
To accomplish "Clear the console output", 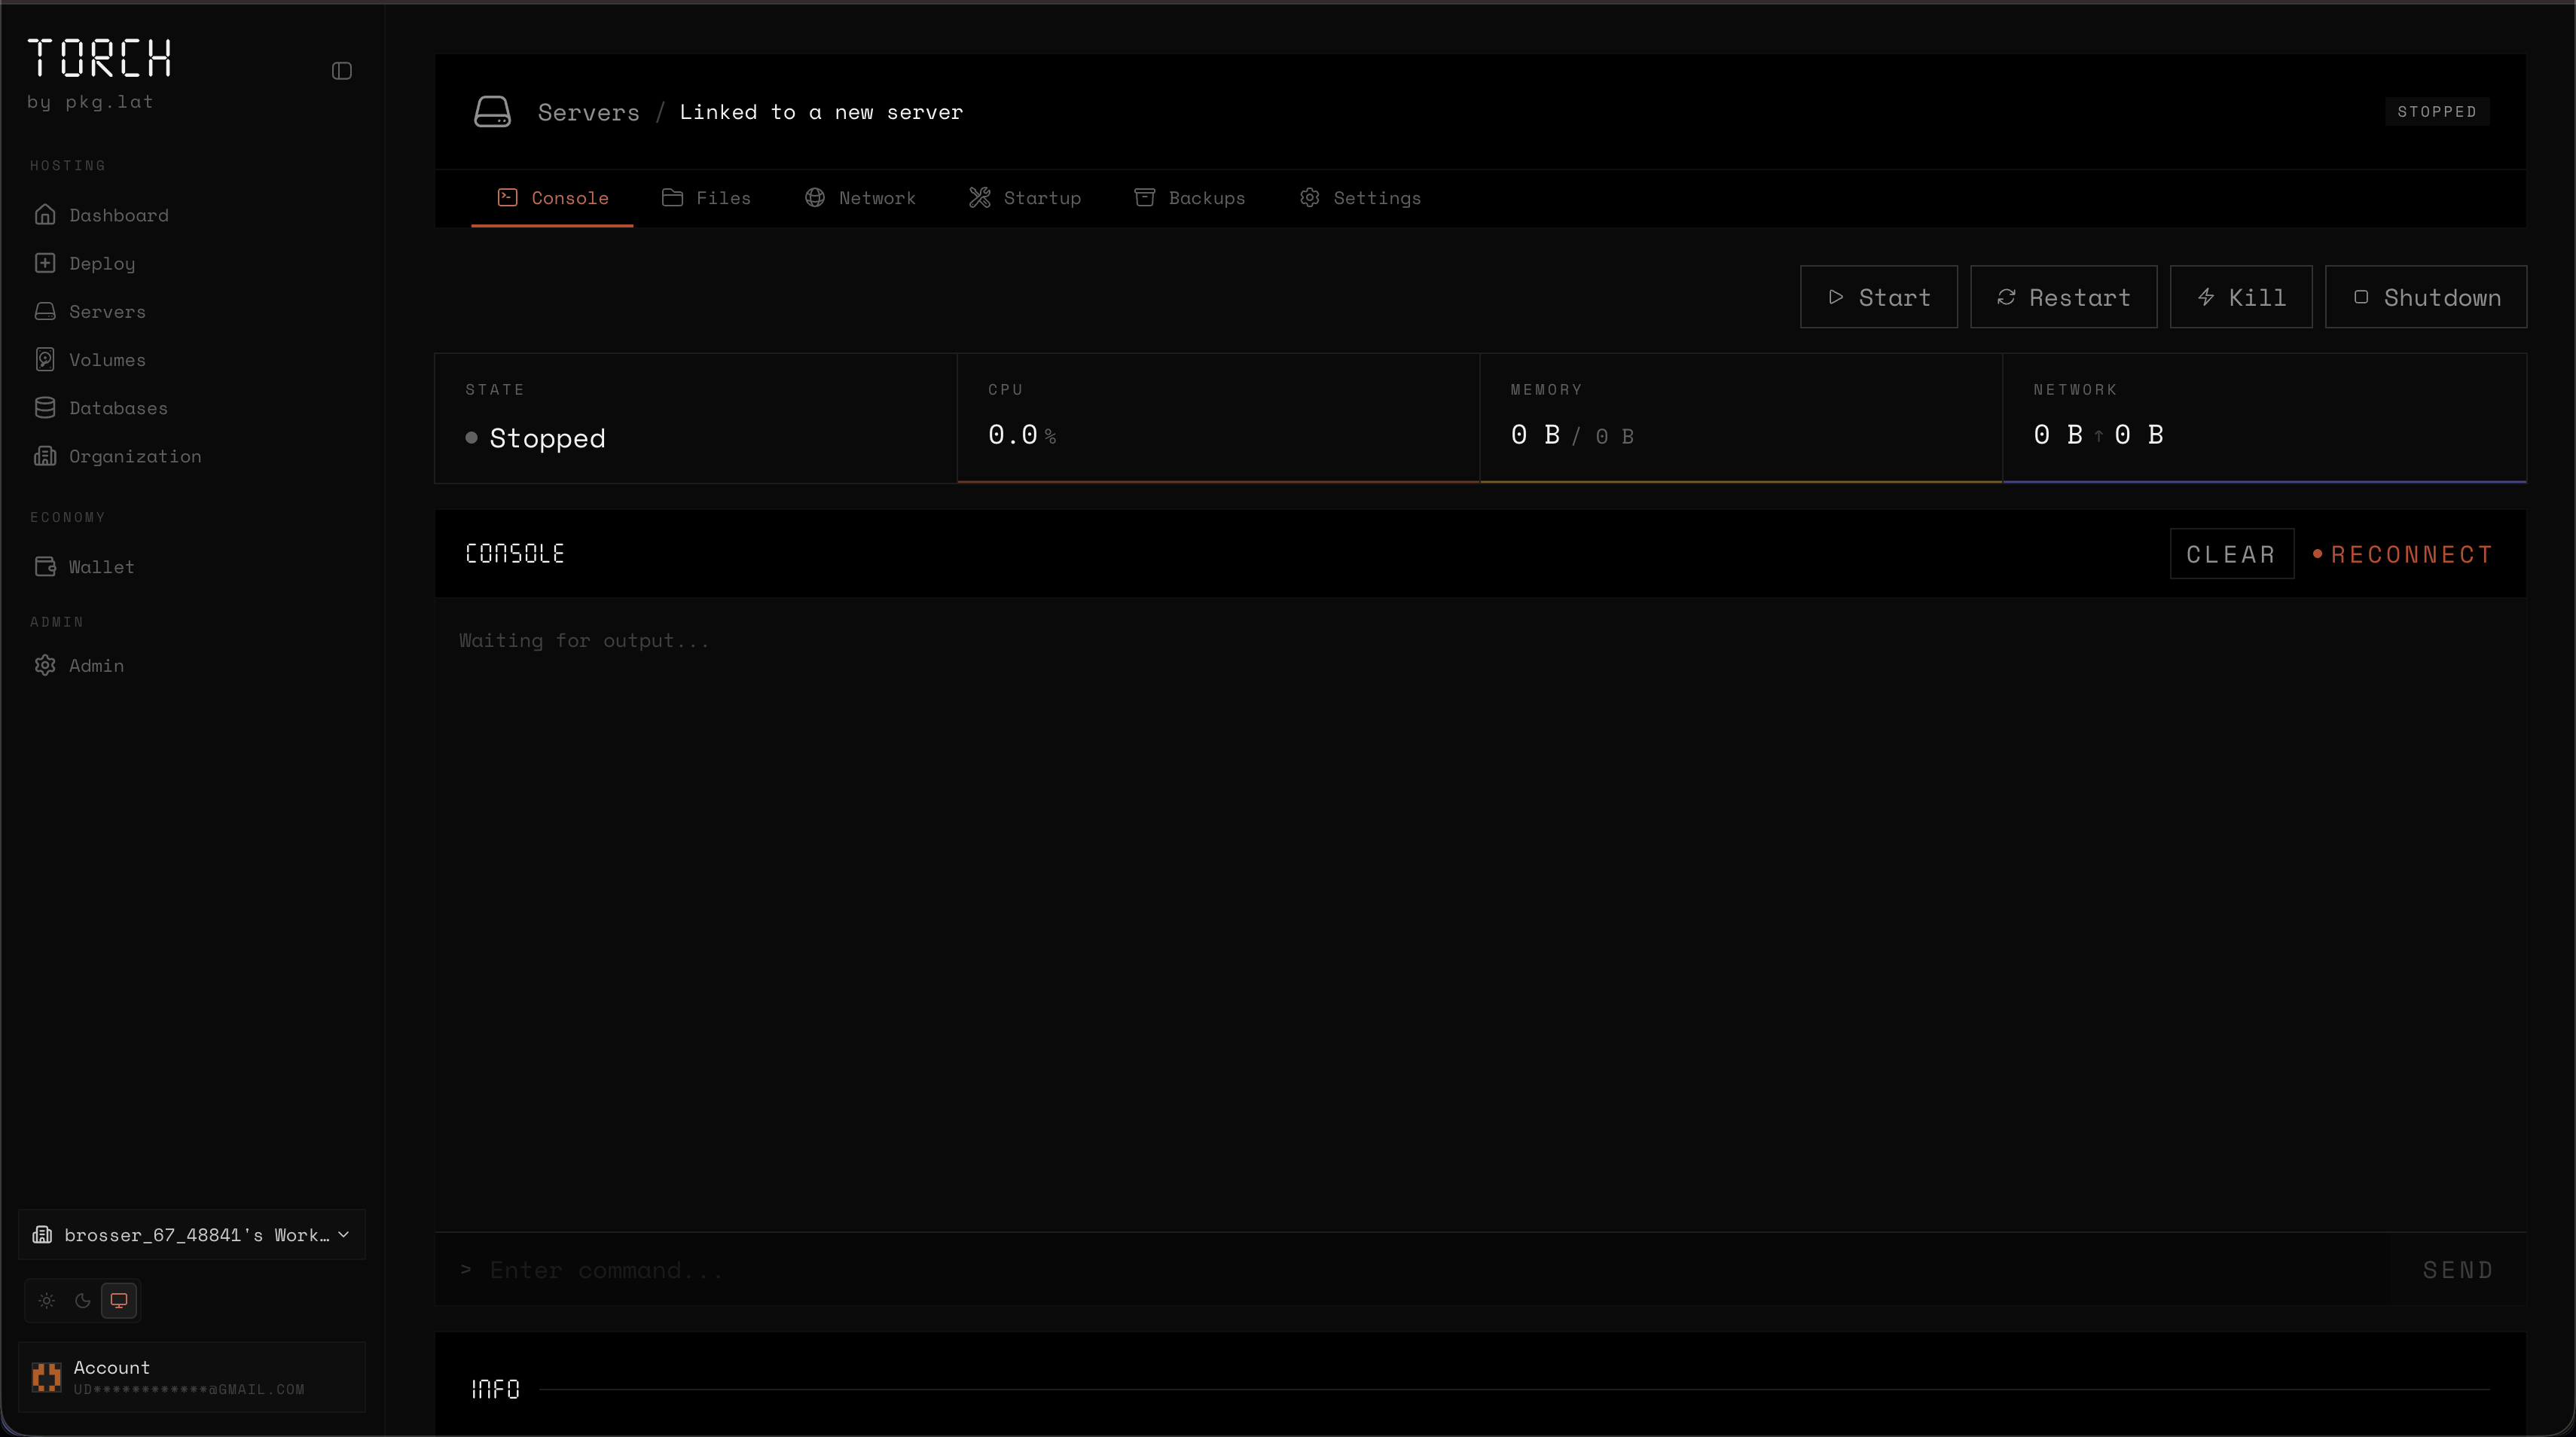I will [x=2230, y=554].
